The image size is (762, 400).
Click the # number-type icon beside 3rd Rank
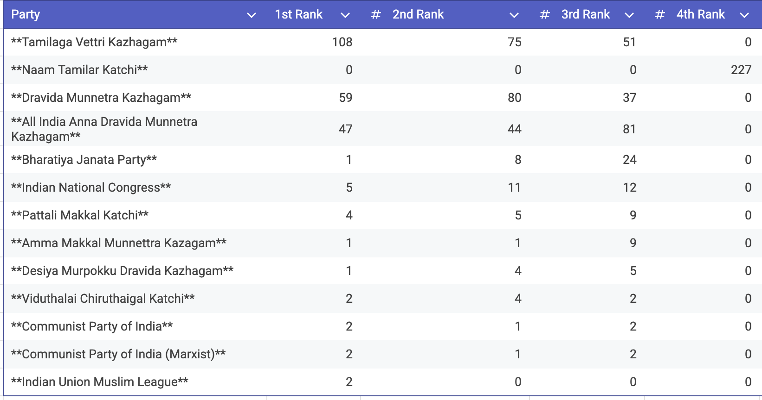545,15
